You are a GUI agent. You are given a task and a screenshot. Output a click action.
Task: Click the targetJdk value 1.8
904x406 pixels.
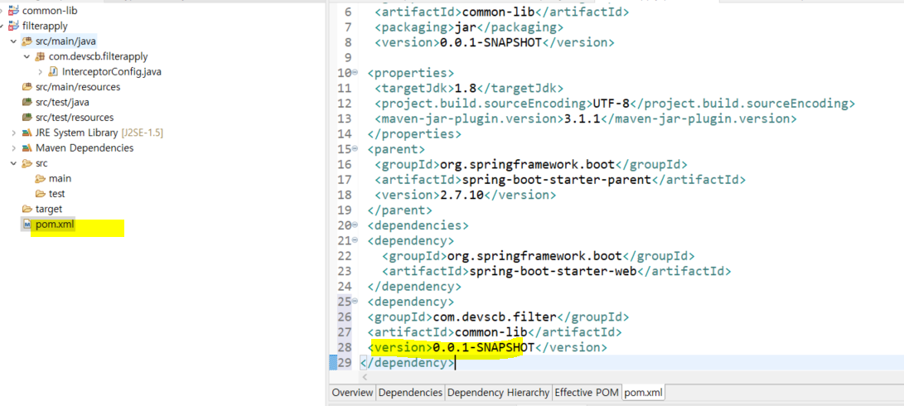click(x=466, y=88)
